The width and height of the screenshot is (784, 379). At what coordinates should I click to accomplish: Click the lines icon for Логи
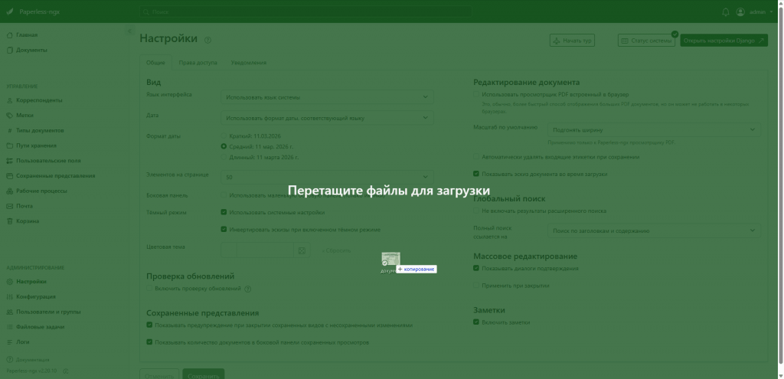click(x=9, y=342)
